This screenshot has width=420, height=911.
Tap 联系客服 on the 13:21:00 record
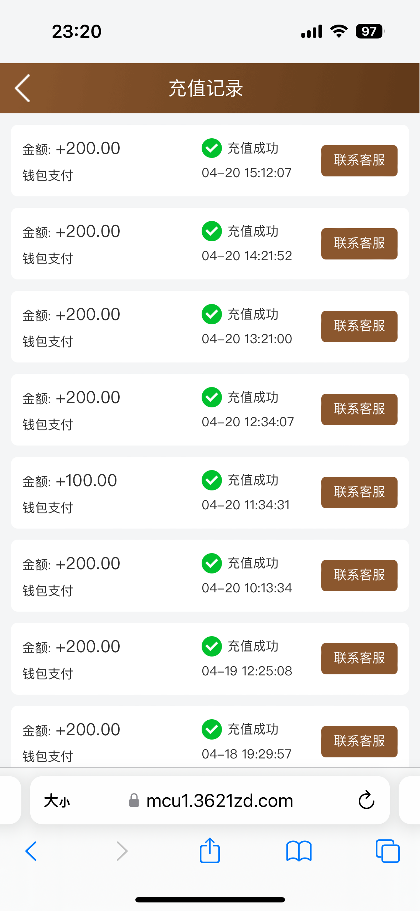tap(359, 326)
